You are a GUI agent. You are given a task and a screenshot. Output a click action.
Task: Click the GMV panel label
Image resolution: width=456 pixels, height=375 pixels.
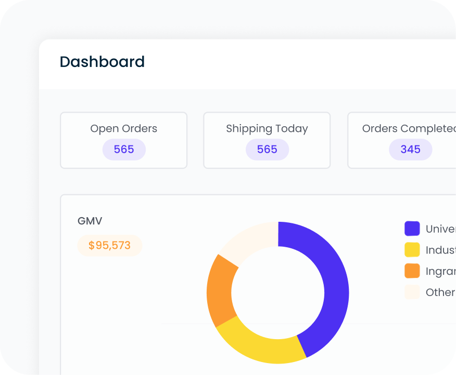90,221
